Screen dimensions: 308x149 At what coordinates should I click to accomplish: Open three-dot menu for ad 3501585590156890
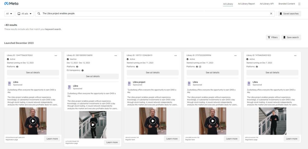point(116,55)
